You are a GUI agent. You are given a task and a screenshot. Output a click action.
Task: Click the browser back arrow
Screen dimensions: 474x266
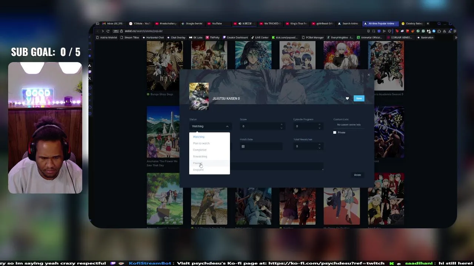(97, 31)
